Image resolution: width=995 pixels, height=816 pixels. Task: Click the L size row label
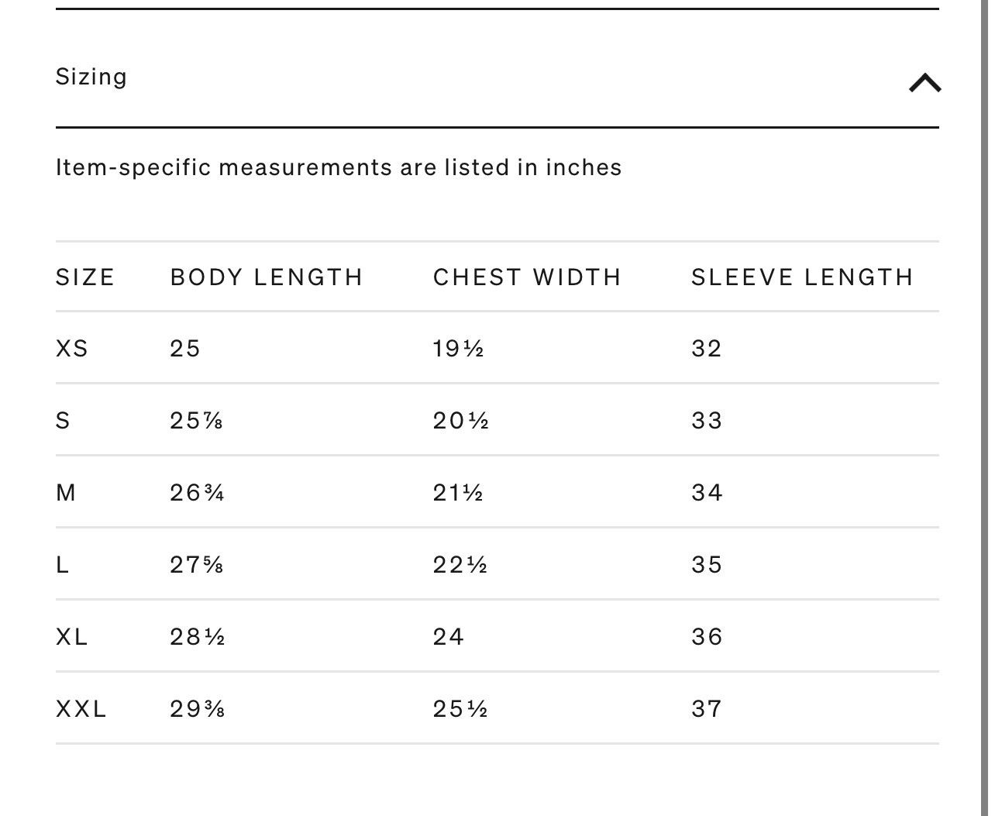pyautogui.click(x=63, y=565)
